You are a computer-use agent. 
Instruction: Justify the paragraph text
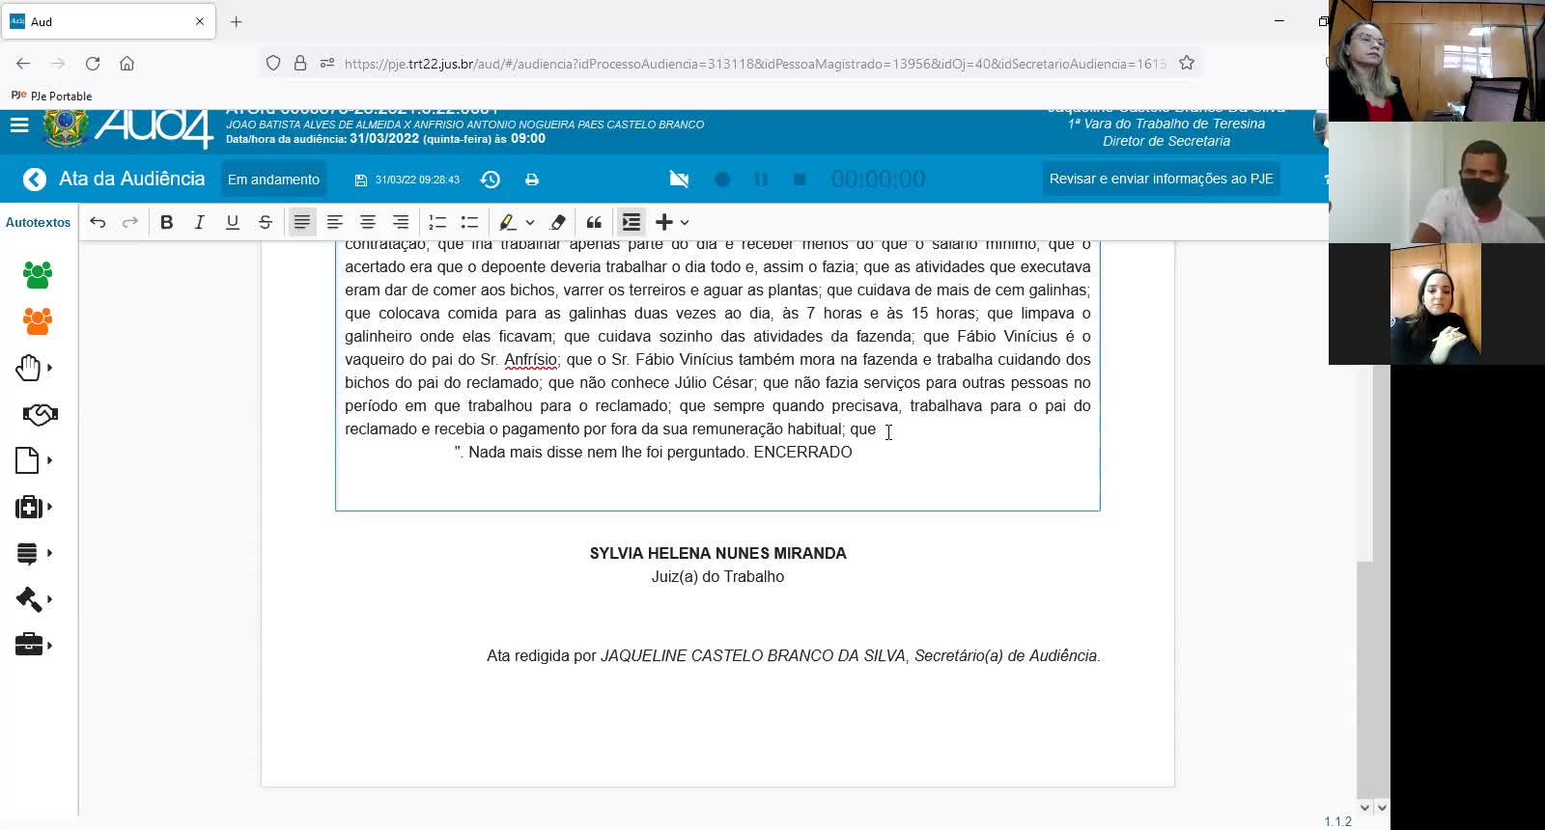(x=302, y=222)
